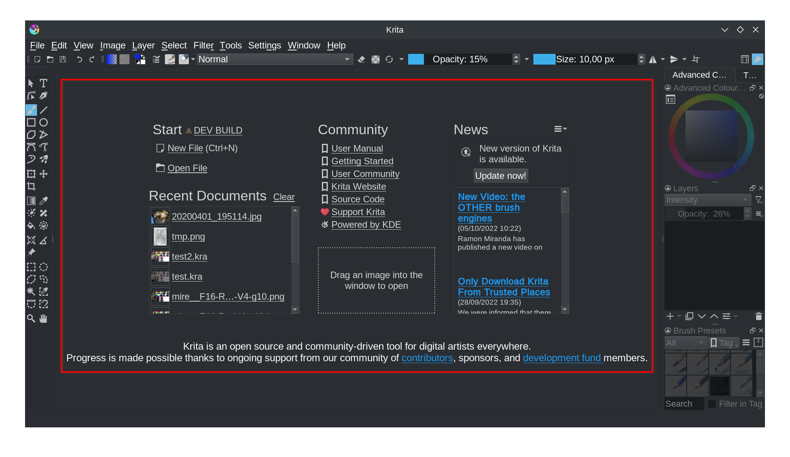Open the Settings menu
790x457 pixels.
264,45
